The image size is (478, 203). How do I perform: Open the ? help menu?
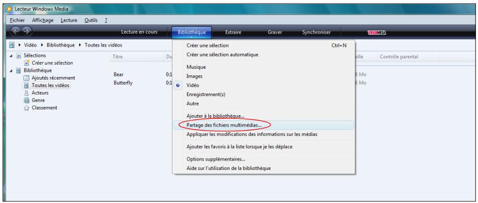(x=106, y=20)
